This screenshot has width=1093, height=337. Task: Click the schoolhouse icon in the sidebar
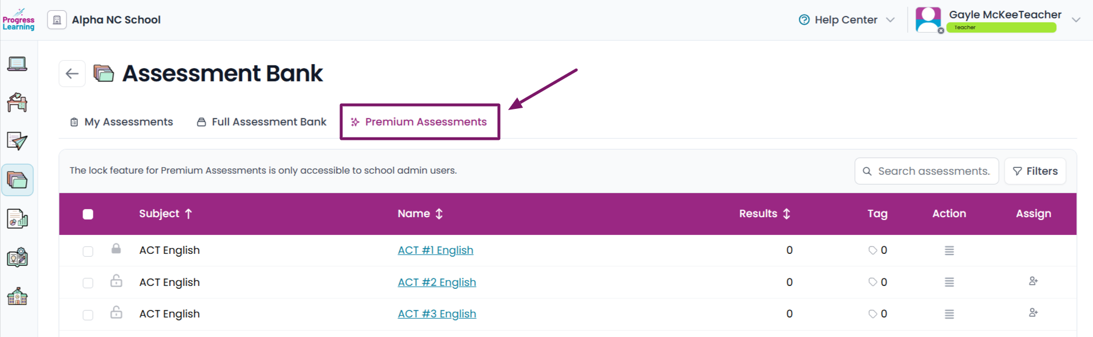point(17,296)
